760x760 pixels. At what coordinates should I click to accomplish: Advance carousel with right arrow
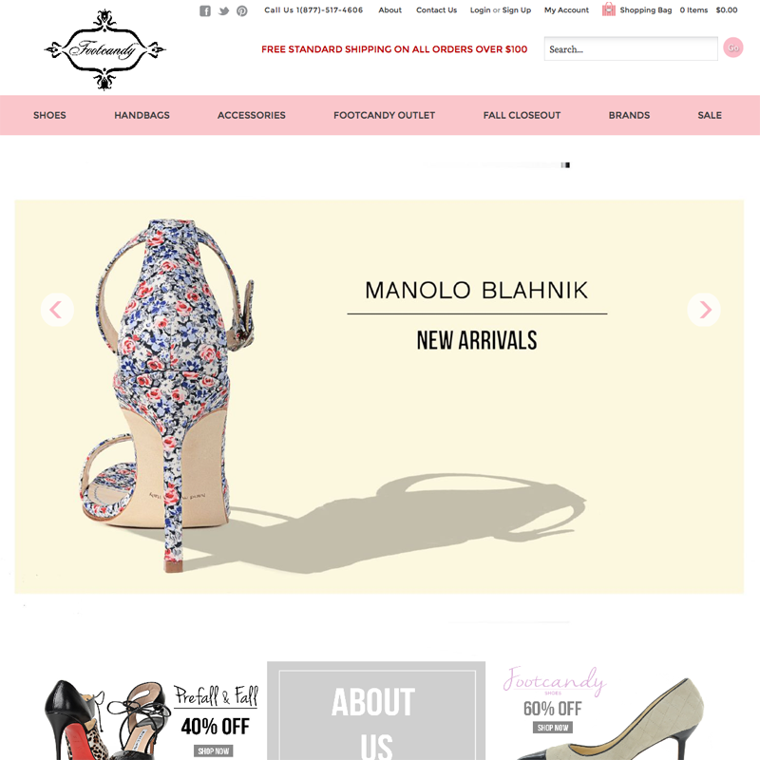pos(704,310)
